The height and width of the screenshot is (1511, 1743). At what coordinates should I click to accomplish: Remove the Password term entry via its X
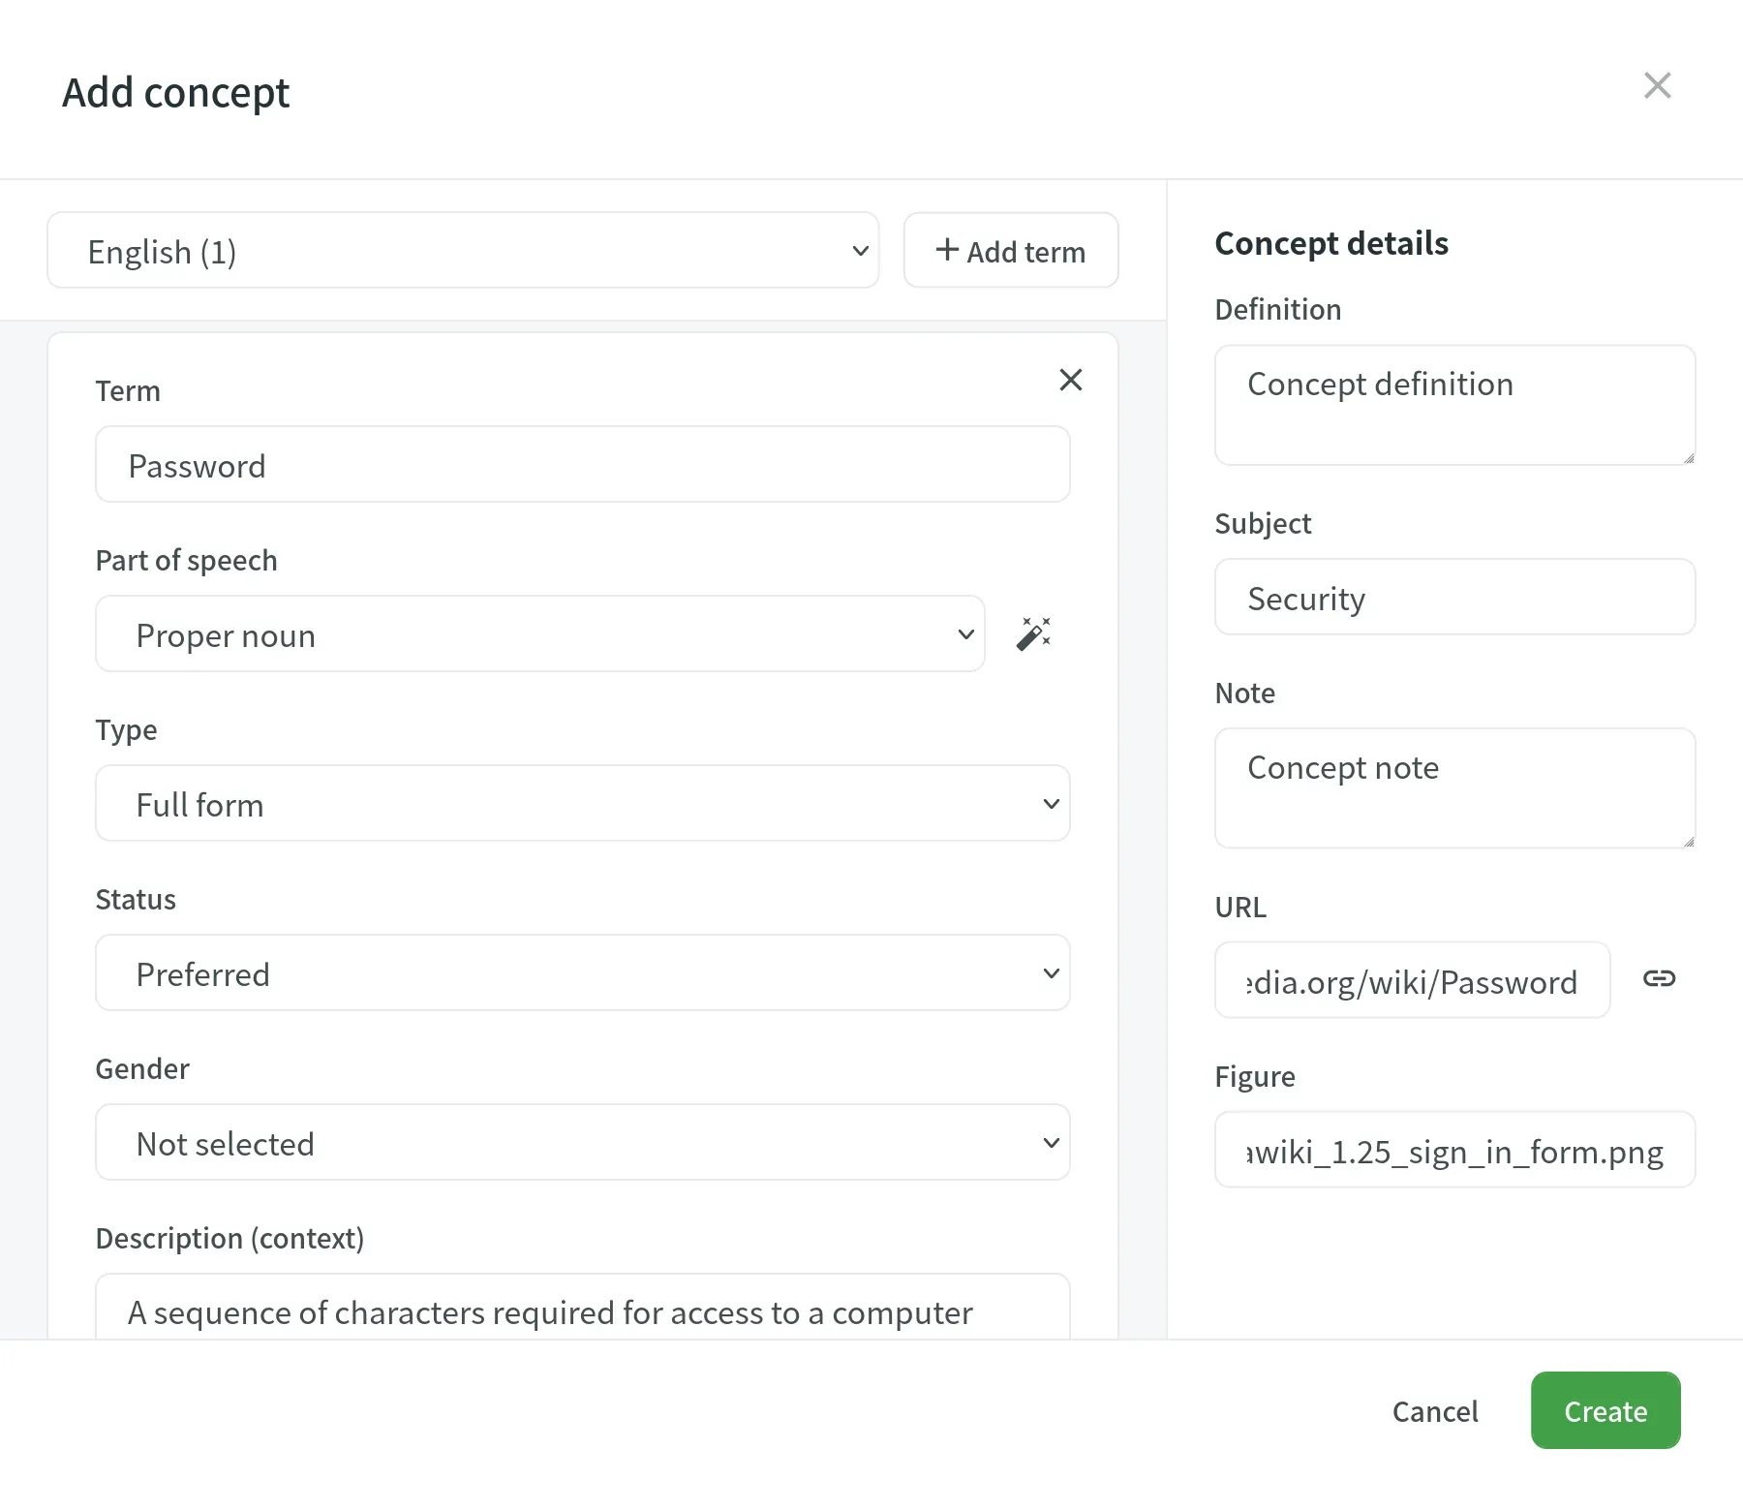[1070, 380]
